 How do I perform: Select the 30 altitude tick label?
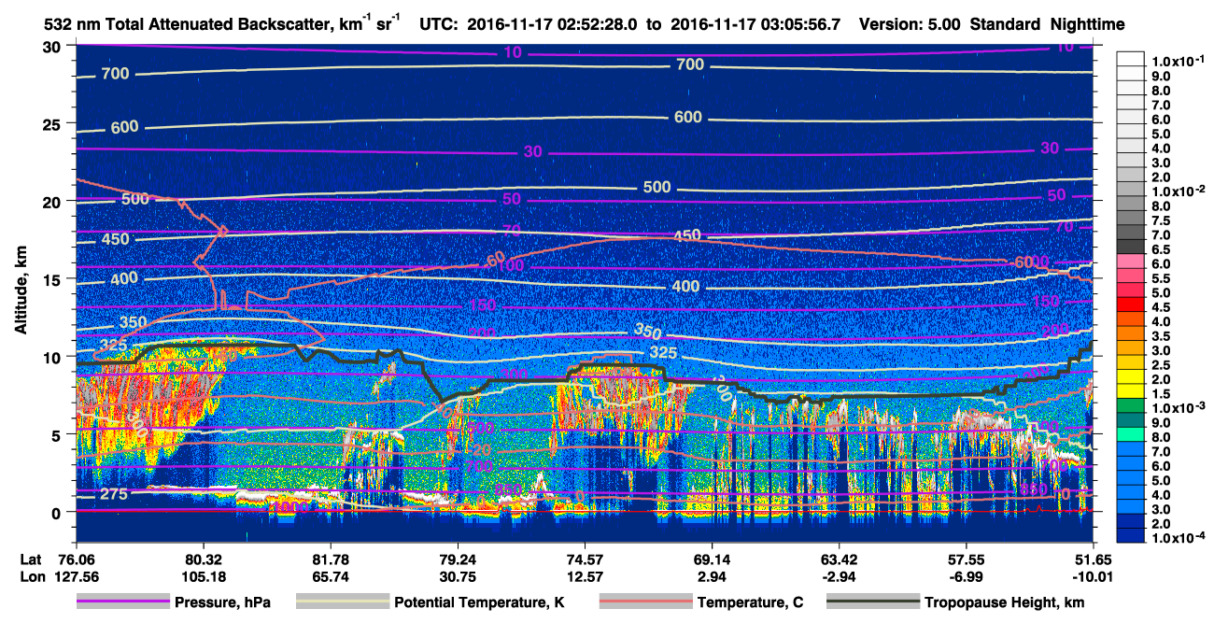click(53, 47)
